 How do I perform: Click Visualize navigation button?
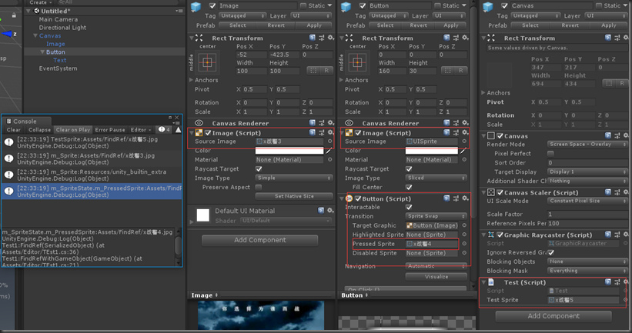[x=436, y=277]
